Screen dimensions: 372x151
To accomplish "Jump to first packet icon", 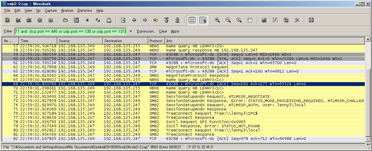I will 166,20.
